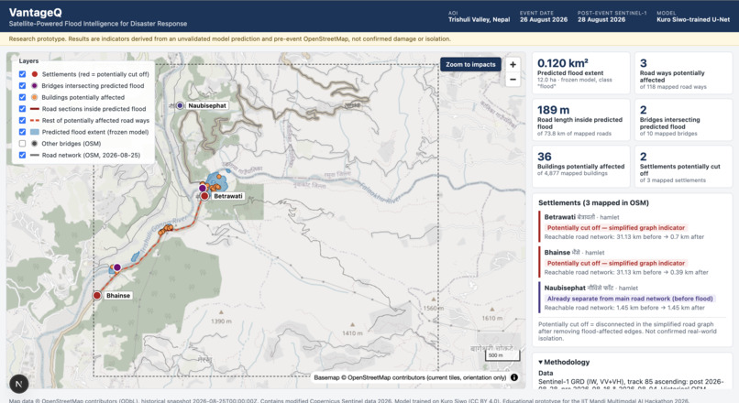
Task: Click the north compass N button
Action: [x=19, y=384]
